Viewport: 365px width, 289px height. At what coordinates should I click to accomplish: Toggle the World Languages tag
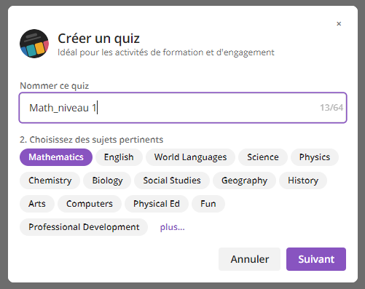pyautogui.click(x=190, y=157)
